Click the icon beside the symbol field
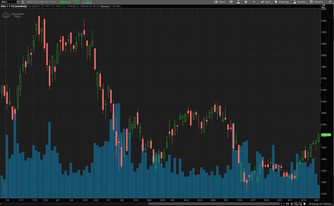This screenshot has width=334, height=206. coord(23,2)
